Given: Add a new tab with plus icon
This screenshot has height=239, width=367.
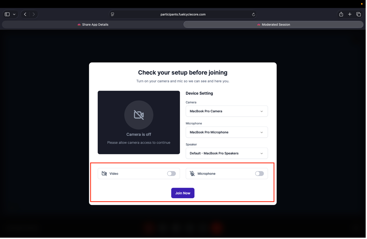Looking at the screenshot, I should coord(350,14).
